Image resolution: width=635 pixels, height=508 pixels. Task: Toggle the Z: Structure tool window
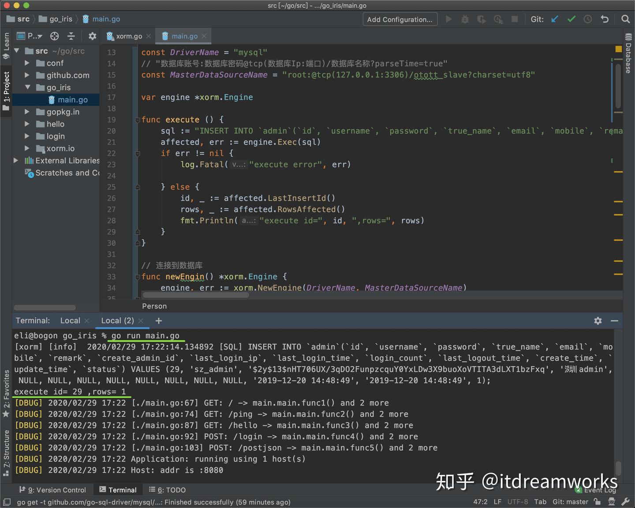tap(6, 453)
